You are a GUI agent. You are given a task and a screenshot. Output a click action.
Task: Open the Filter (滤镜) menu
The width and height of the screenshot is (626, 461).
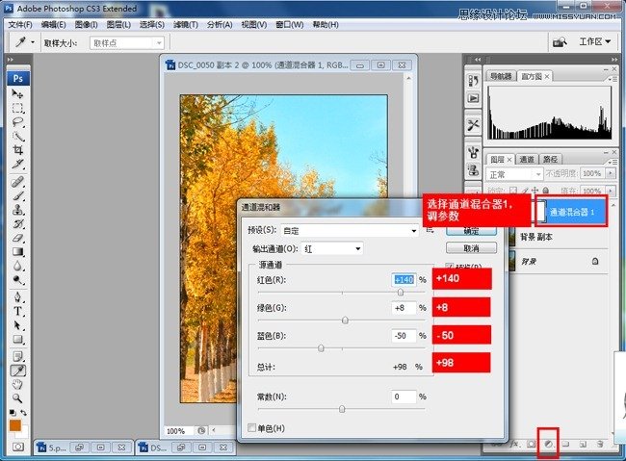[x=186, y=25]
